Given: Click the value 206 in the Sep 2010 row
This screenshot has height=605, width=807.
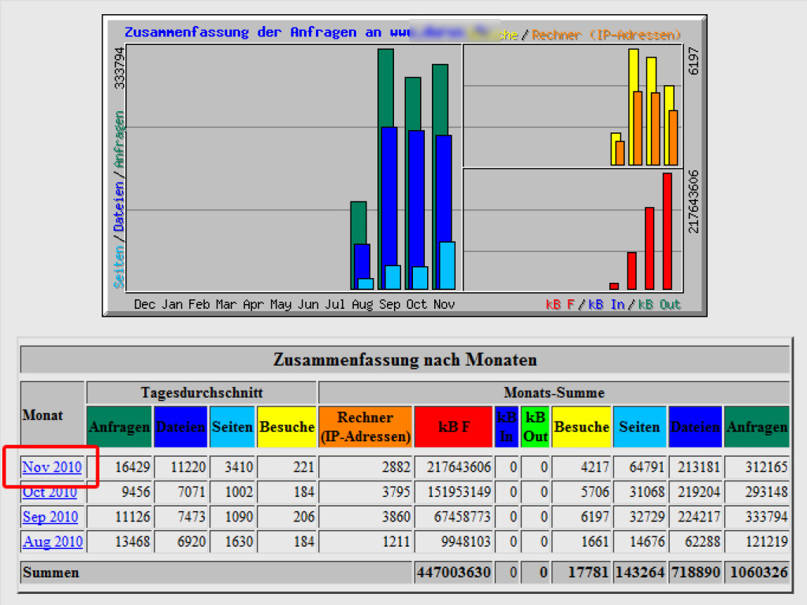Looking at the screenshot, I should (x=303, y=517).
